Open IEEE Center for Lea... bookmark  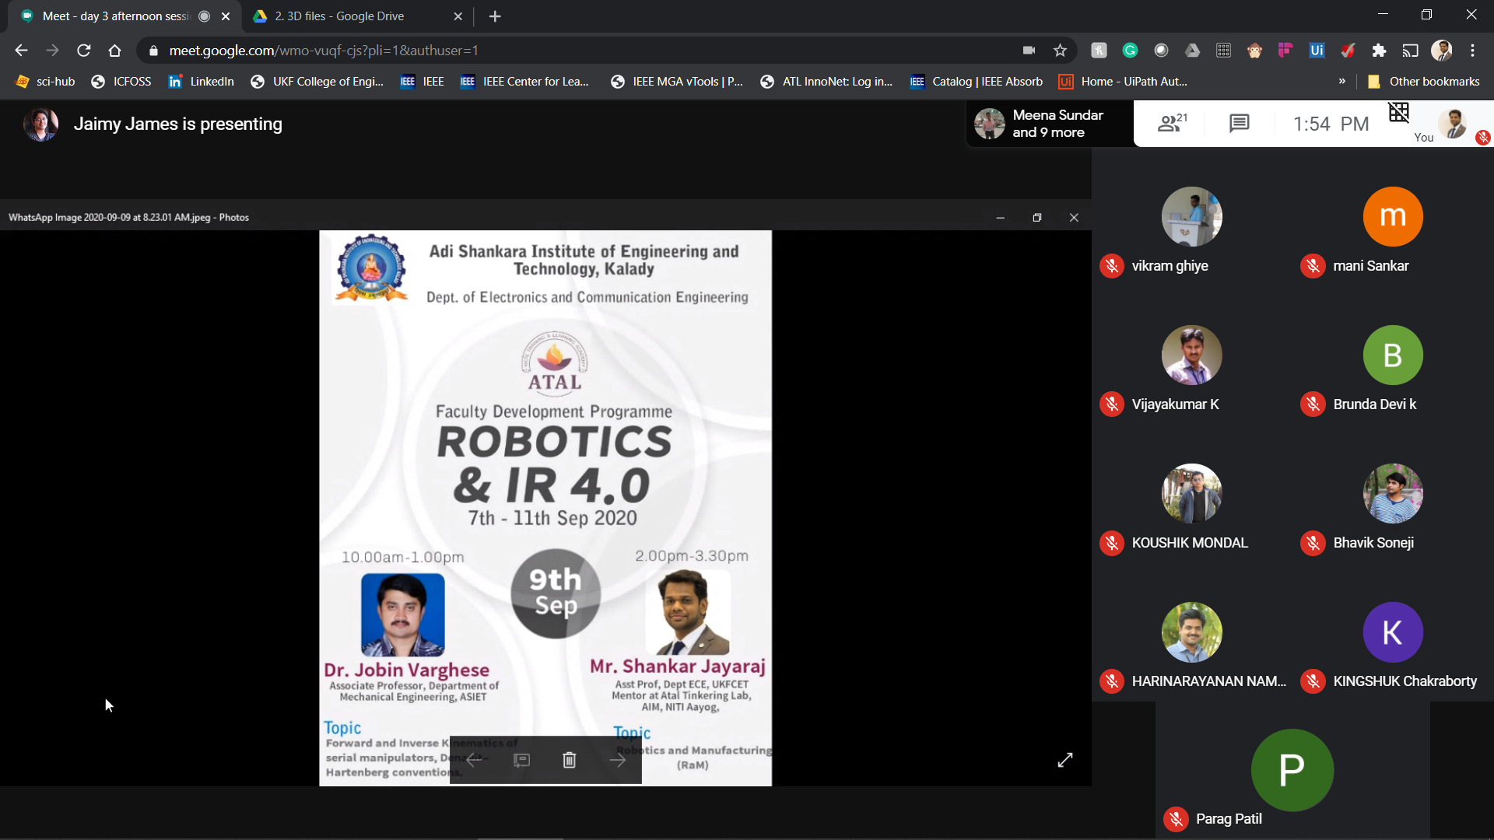pyautogui.click(x=524, y=82)
